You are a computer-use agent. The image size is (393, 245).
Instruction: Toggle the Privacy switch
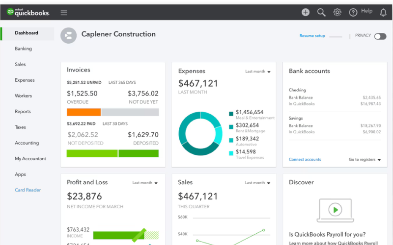pyautogui.click(x=380, y=36)
